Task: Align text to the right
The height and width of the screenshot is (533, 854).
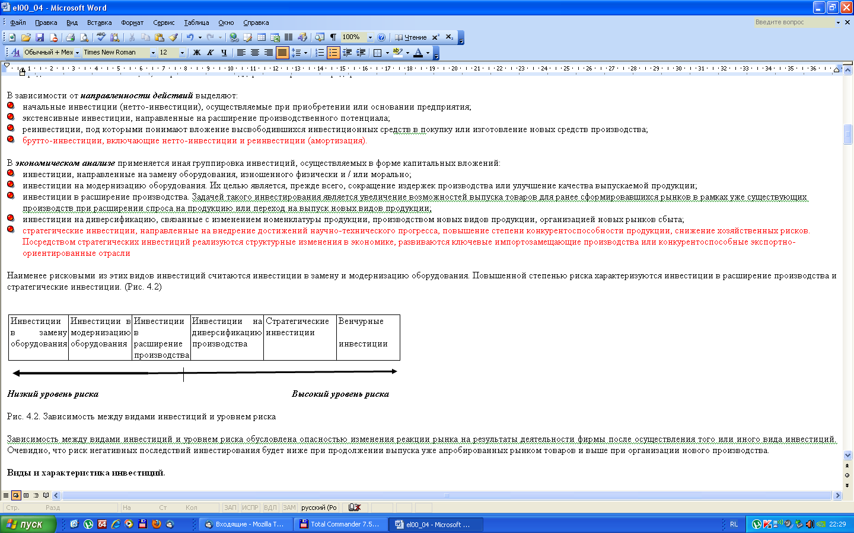Action: pyautogui.click(x=269, y=53)
